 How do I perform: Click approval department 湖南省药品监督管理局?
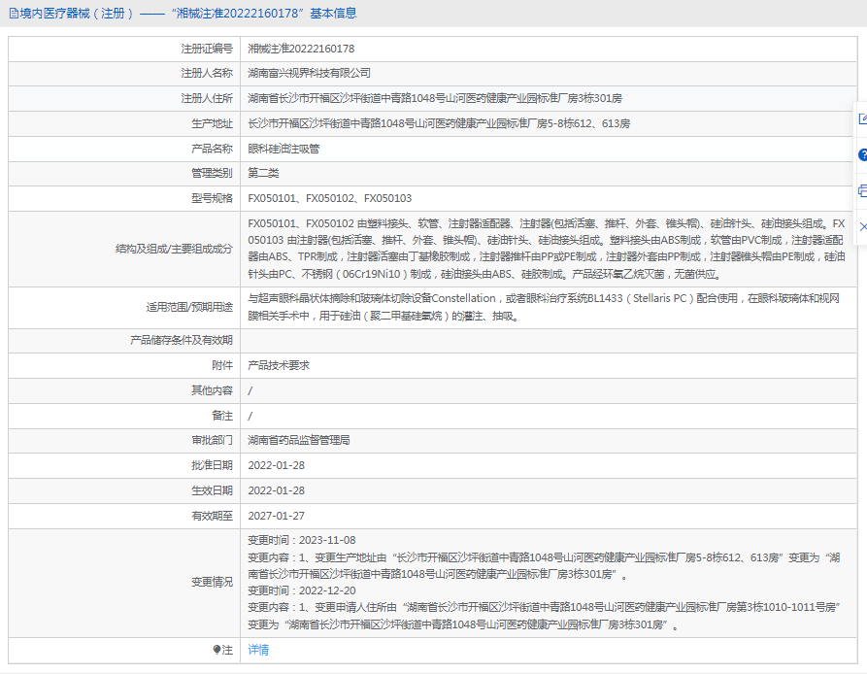(298, 441)
